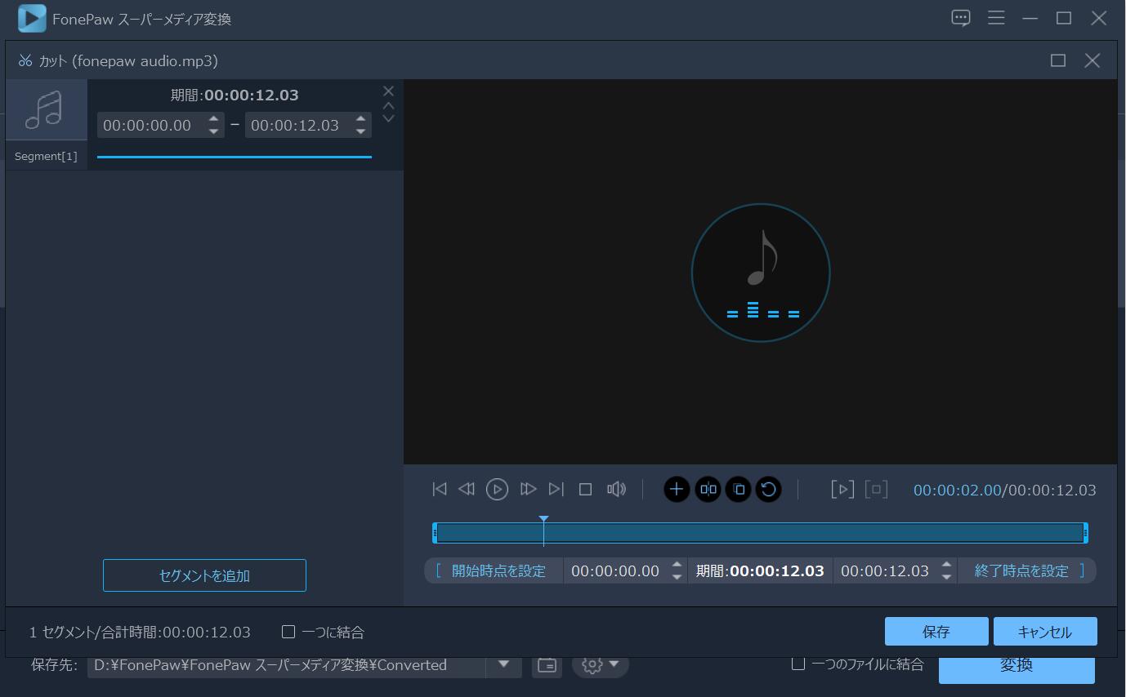Click the right trim handle of the timeline
The width and height of the screenshot is (1126, 697).
click(x=1085, y=533)
